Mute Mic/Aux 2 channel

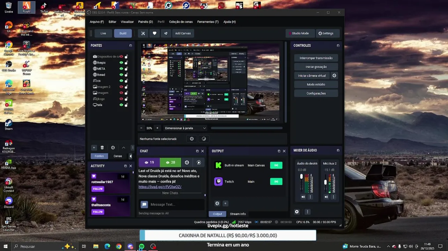[x=326, y=197]
